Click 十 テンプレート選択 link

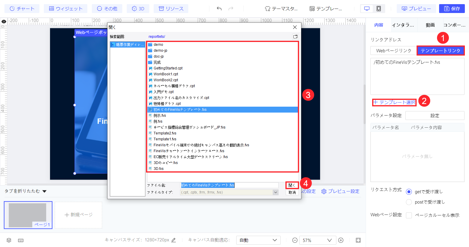(394, 102)
